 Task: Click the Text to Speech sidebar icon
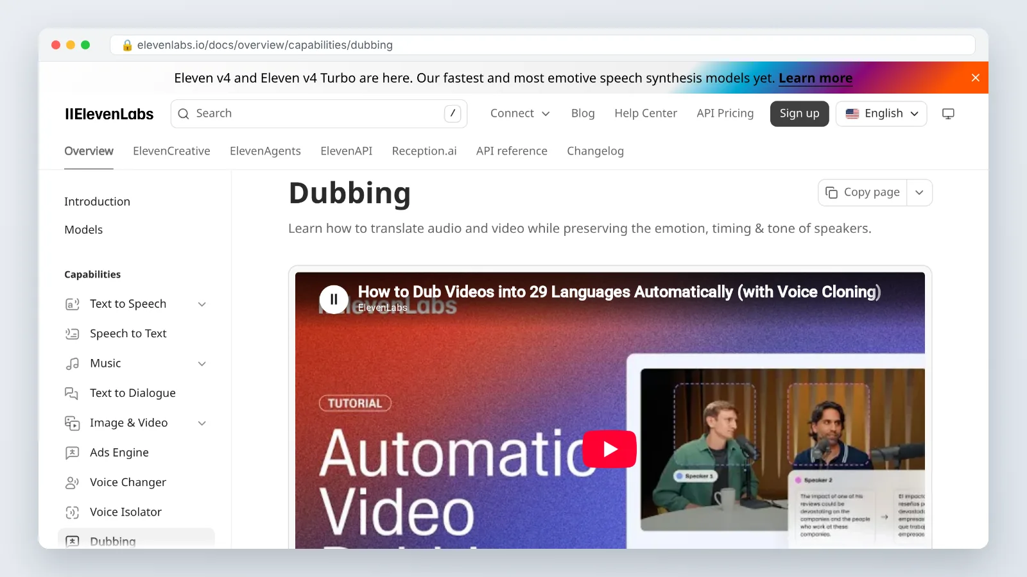coord(72,304)
